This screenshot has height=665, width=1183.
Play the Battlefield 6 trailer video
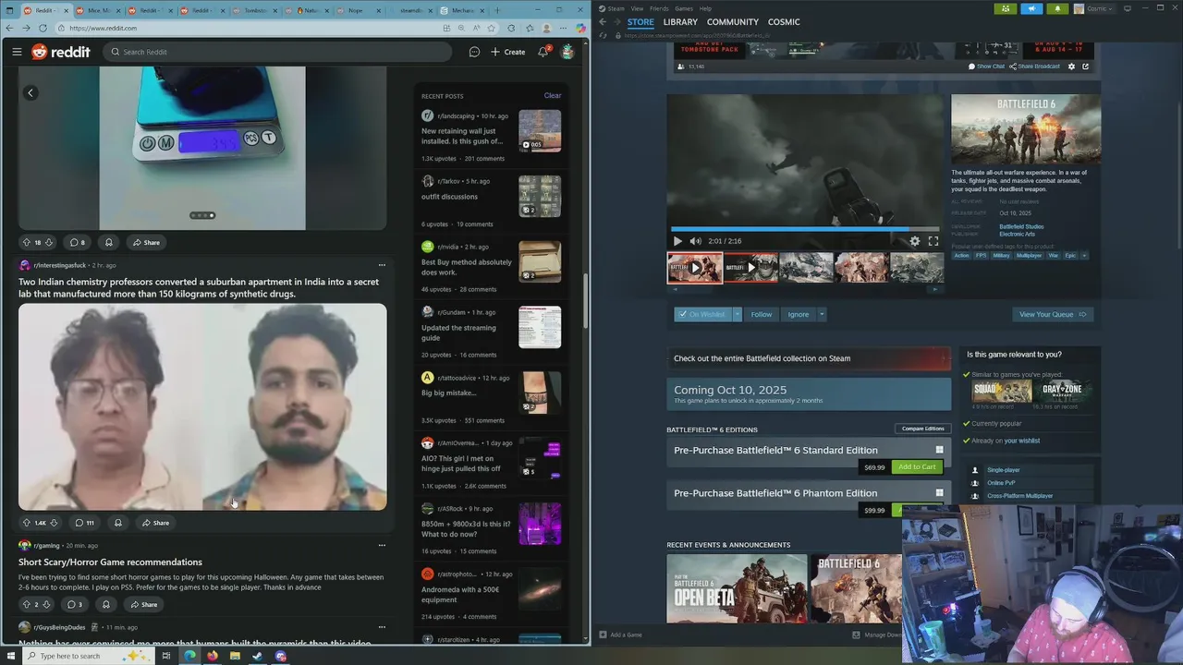(677, 241)
